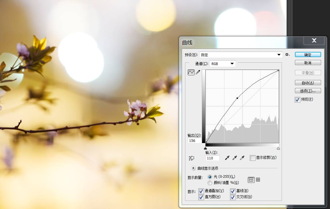
Task: Collapse the 曲线显示选项 section
Action: (193, 168)
